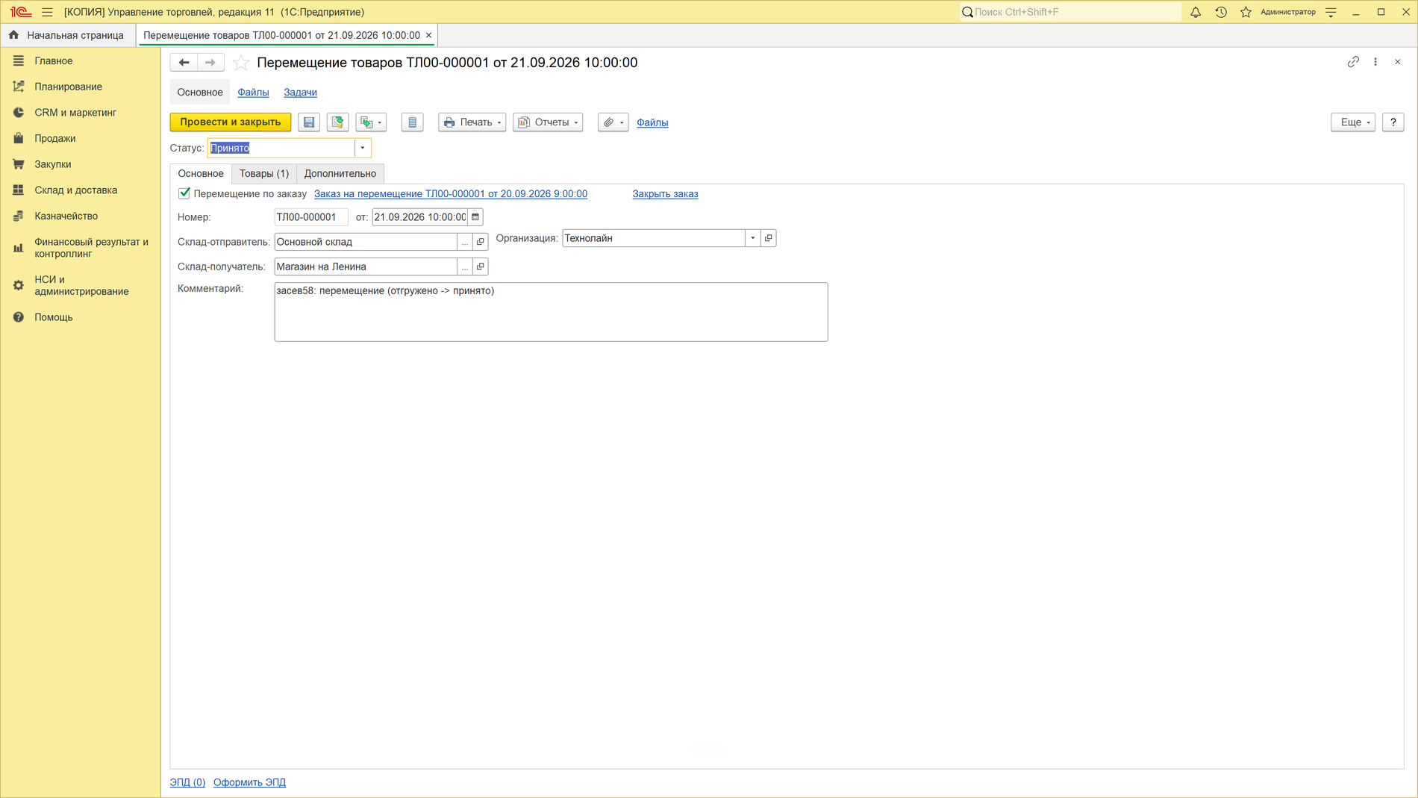Open notifications bell icon

(x=1196, y=12)
